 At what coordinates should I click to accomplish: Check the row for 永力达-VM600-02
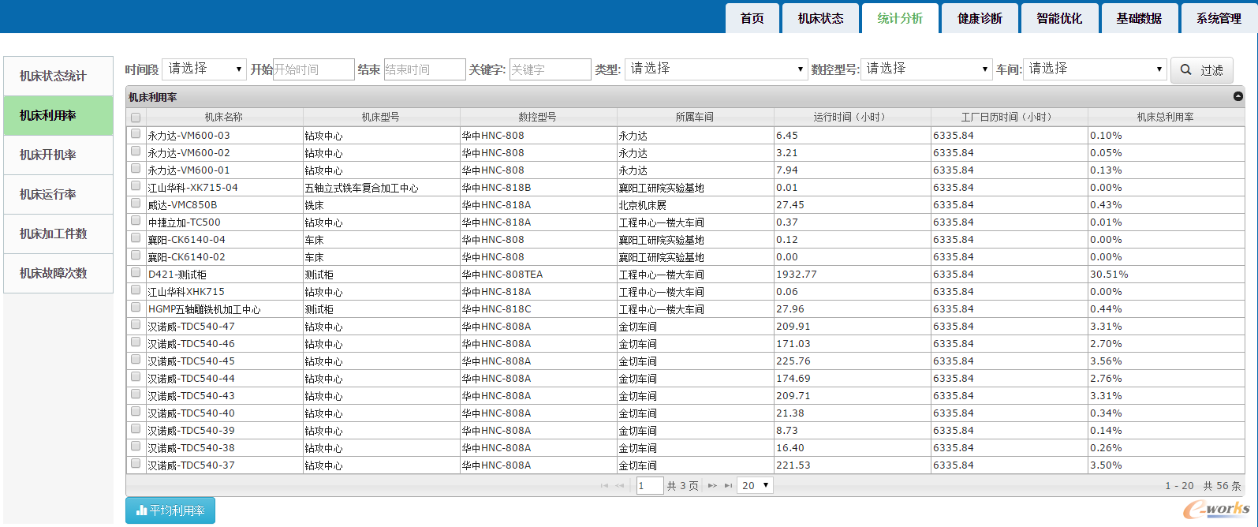click(136, 151)
